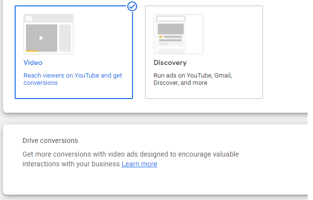Viewport: 313px width, 200px height.
Task: Click the play triangle in Video illustration
Action: (41, 38)
